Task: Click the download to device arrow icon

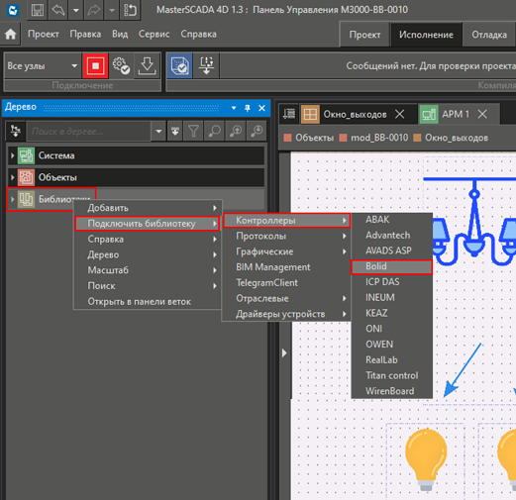Action: point(147,65)
